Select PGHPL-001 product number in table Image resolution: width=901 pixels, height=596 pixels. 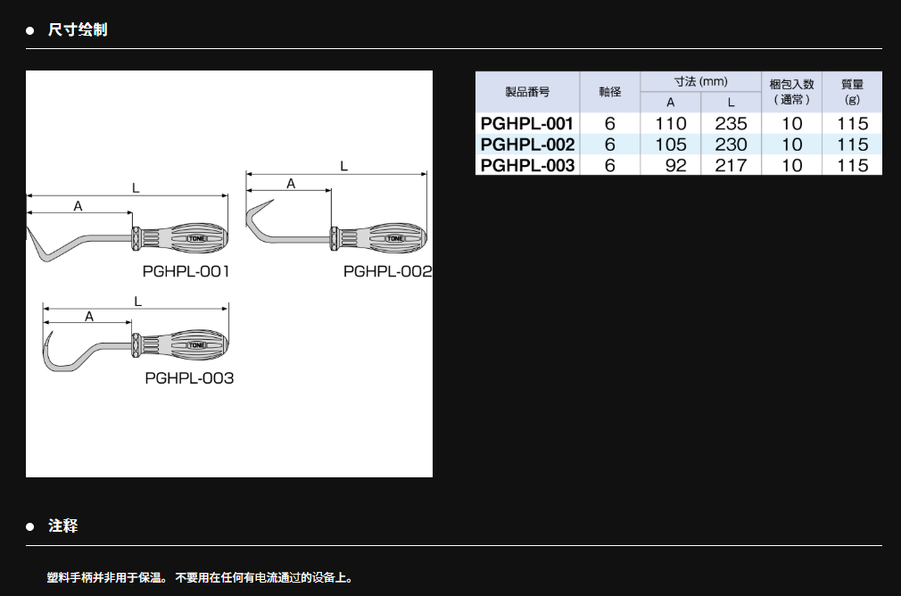[526, 123]
